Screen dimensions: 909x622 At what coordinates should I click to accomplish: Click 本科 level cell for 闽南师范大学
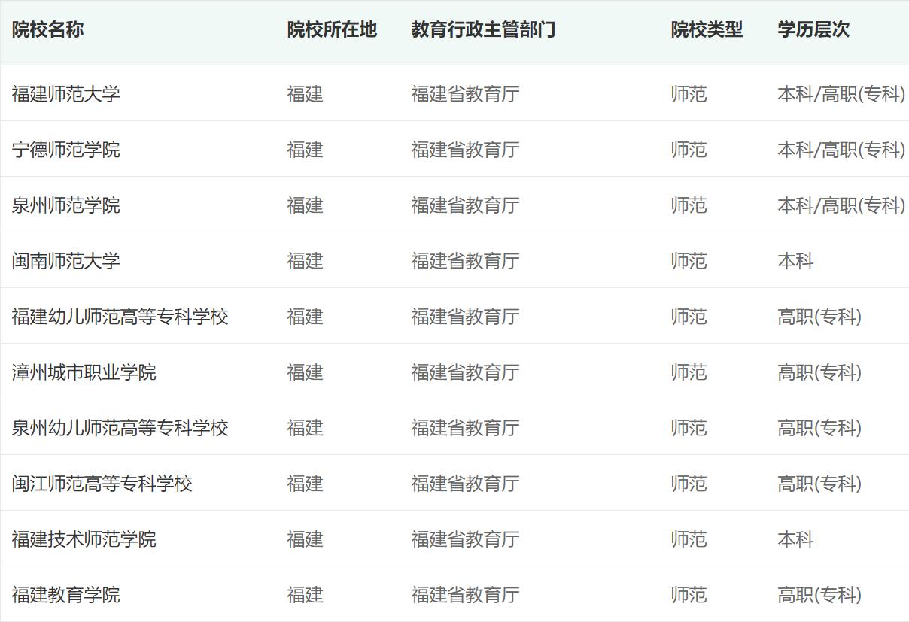pyautogui.click(x=795, y=261)
